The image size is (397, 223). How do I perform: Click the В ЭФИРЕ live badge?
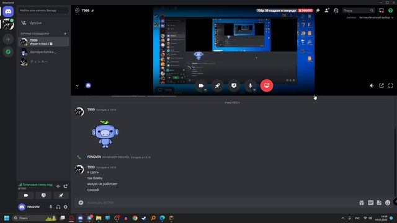pyautogui.click(x=305, y=11)
